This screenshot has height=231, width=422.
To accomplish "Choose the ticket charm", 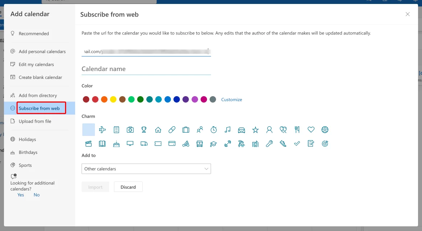I will click(x=158, y=144).
